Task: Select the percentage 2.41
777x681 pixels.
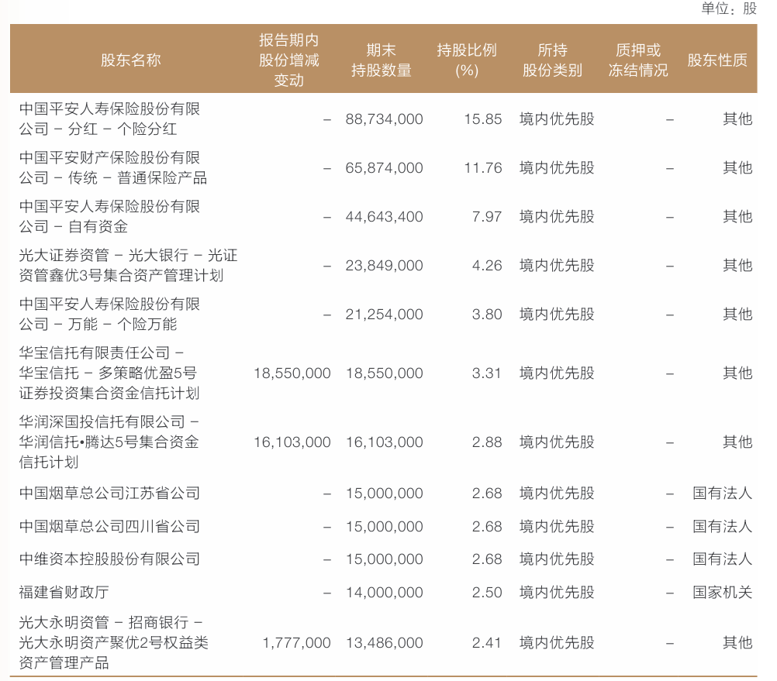Action: tap(487, 643)
